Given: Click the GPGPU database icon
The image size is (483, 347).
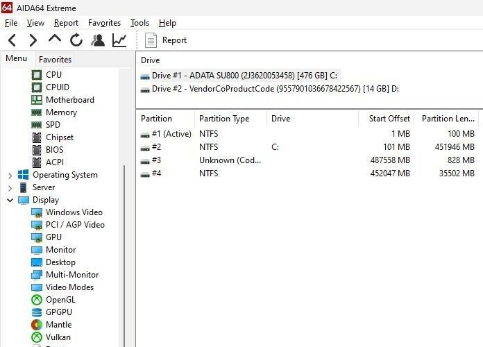Looking at the screenshot, I should coord(37,312).
